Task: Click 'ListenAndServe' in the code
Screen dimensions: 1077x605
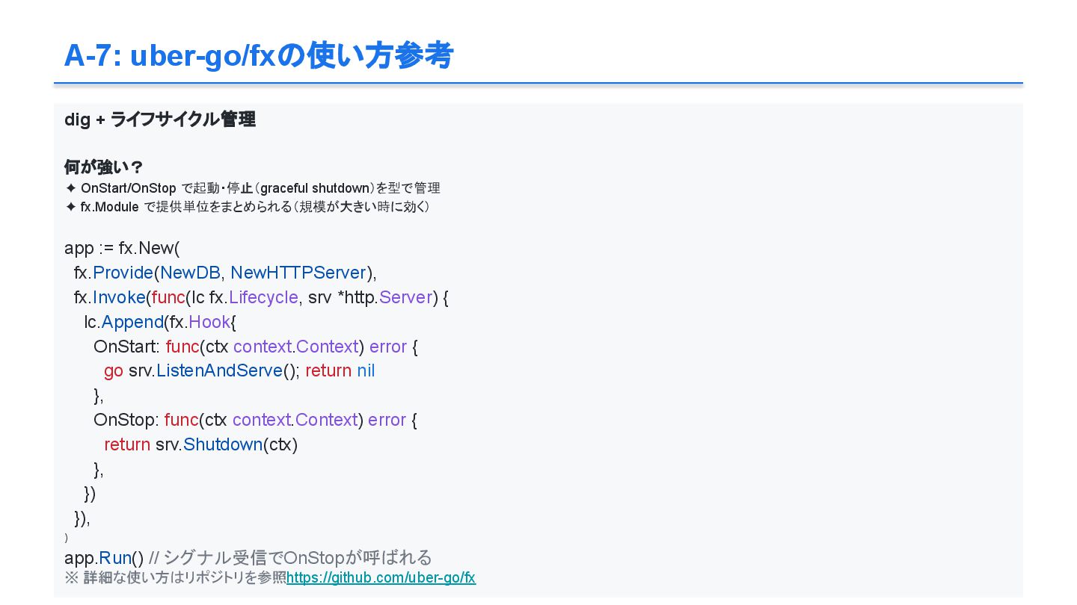Action: (219, 371)
